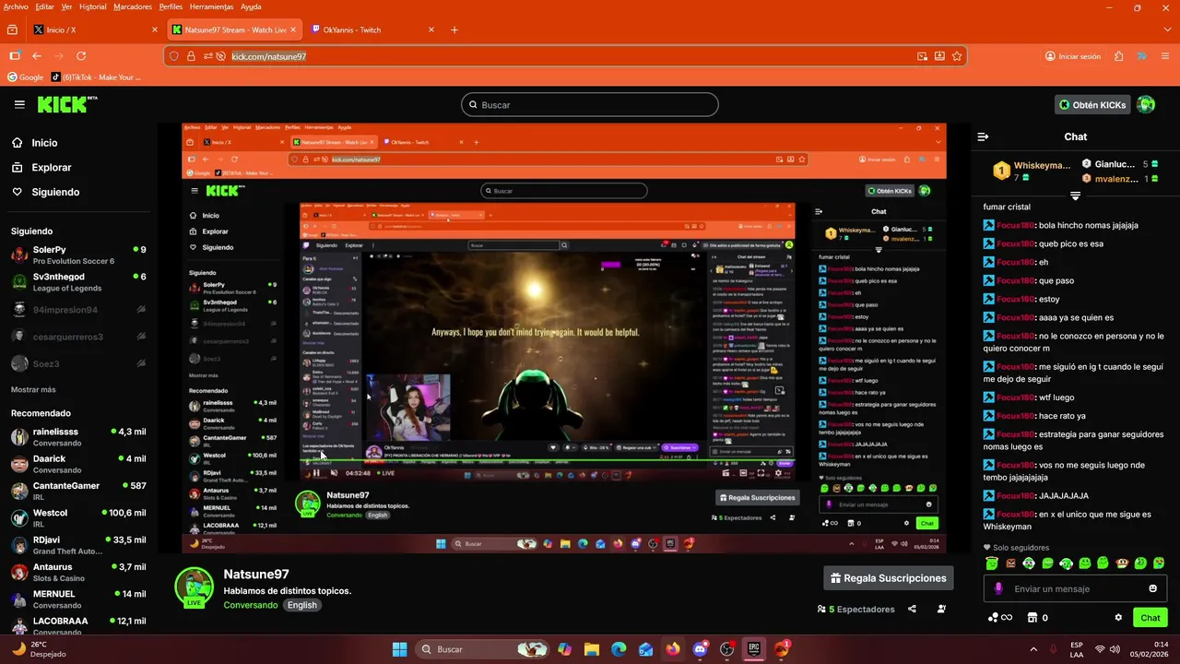Open the TikTok bookmark

pos(96,77)
